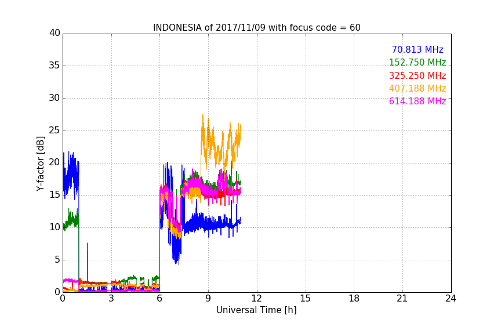This screenshot has width=501, height=334.
Task: Select the orange 407.188 MHz legend label
Action: point(418,88)
